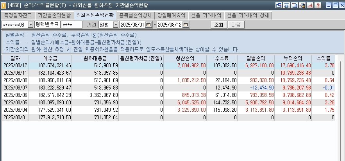Viewport: 345px width, 161px height.
Task: Expand the account number dropdown
Action: 30,25
